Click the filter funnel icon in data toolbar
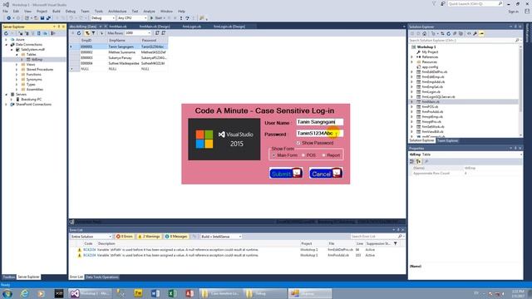This screenshot has width=532, height=299. (x=93, y=33)
